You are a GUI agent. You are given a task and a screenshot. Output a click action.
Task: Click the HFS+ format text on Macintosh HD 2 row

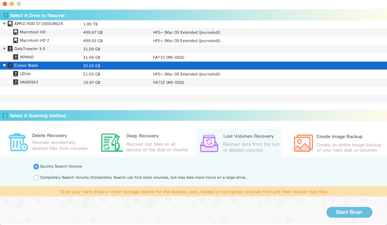tap(187, 41)
